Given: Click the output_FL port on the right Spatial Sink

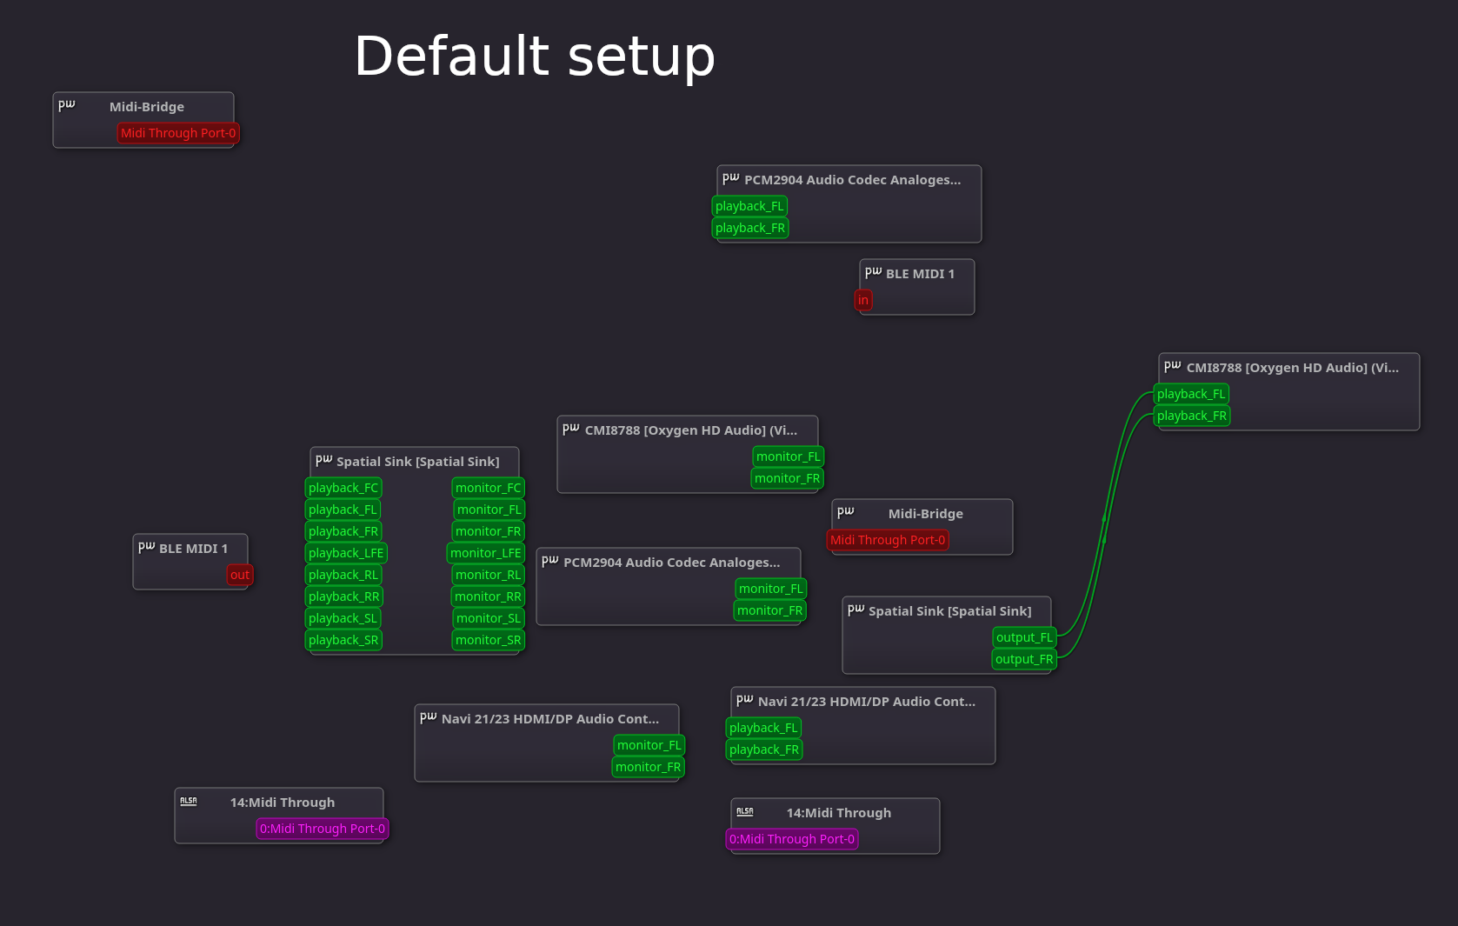Looking at the screenshot, I should point(1024,636).
